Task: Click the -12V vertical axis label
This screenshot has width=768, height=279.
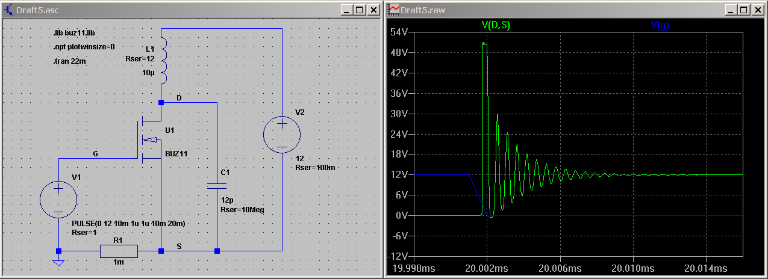Action: (x=399, y=256)
